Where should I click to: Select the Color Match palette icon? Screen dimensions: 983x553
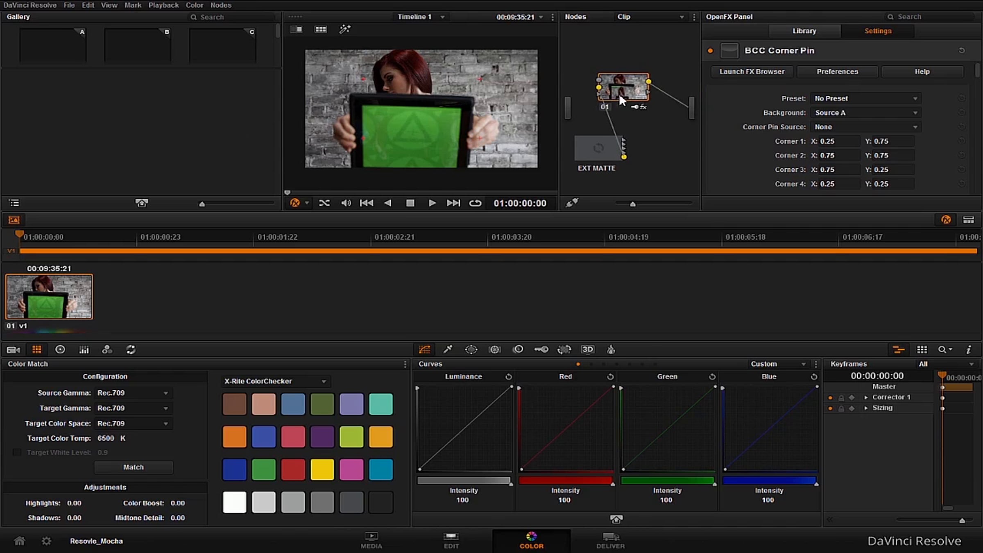(x=37, y=349)
